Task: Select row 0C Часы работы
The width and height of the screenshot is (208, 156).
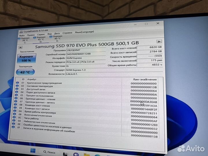Action: (85, 120)
